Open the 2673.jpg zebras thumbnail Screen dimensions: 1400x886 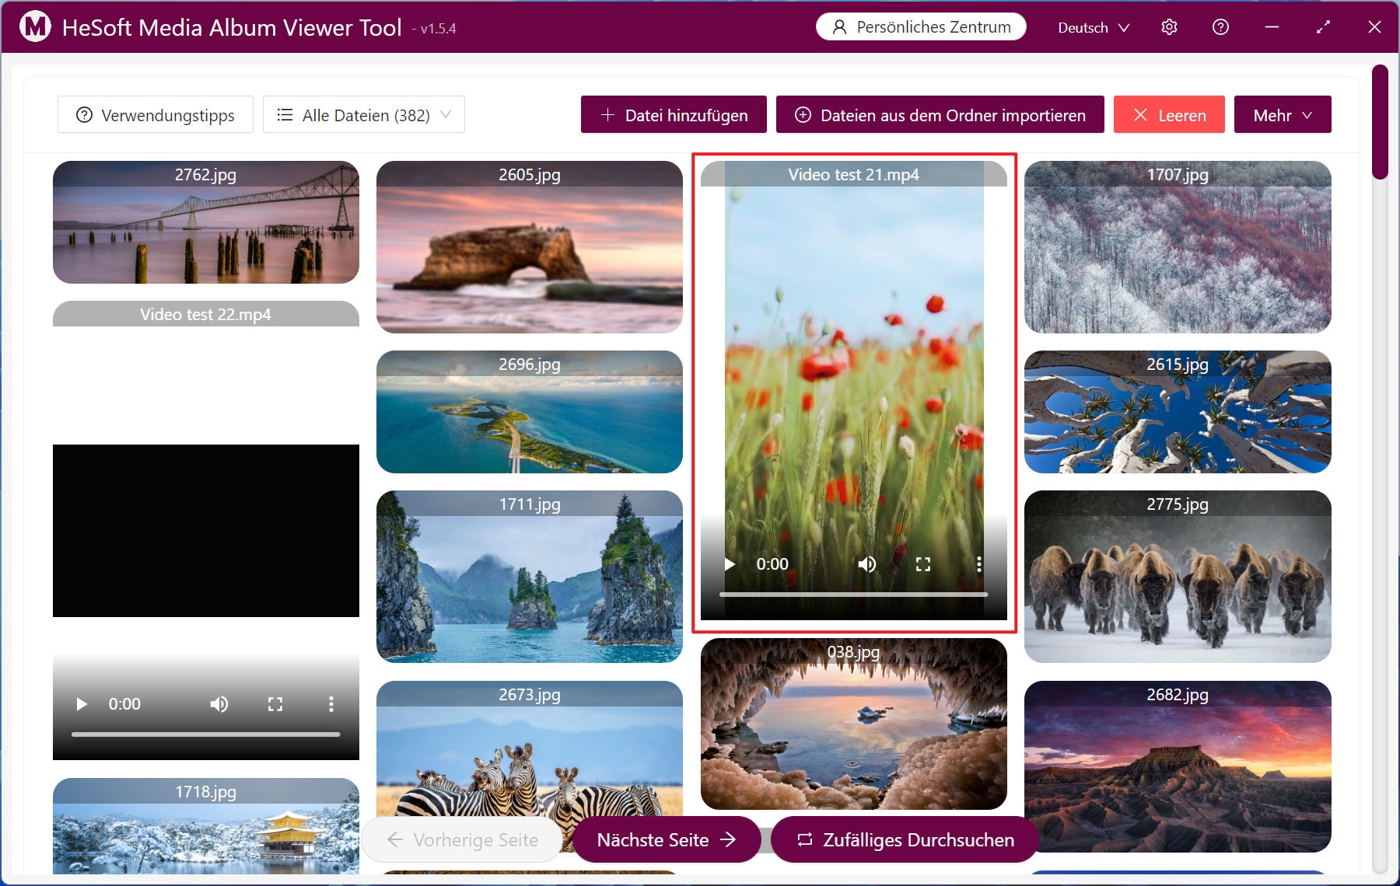pyautogui.click(x=530, y=750)
